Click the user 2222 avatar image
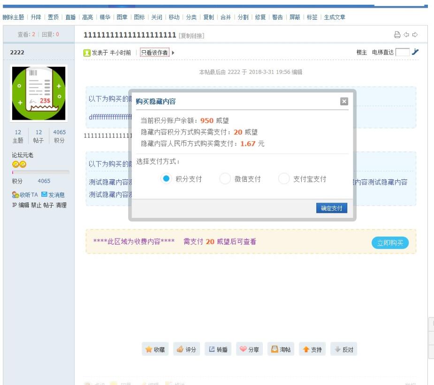The height and width of the screenshot is (385, 434). click(39, 93)
